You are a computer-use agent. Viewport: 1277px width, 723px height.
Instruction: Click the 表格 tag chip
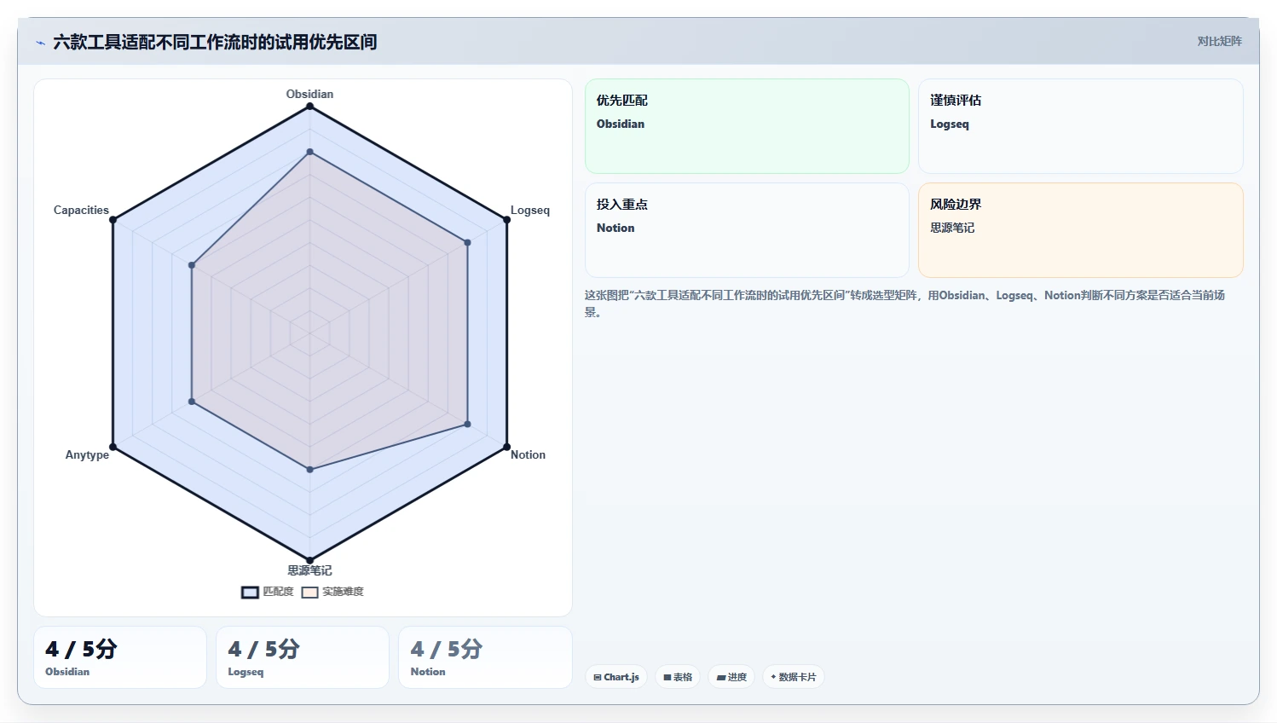tap(678, 677)
